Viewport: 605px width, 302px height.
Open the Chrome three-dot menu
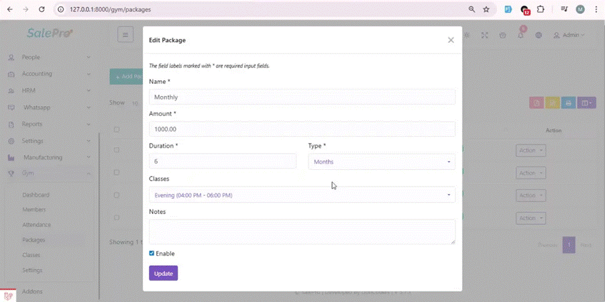pos(596,9)
